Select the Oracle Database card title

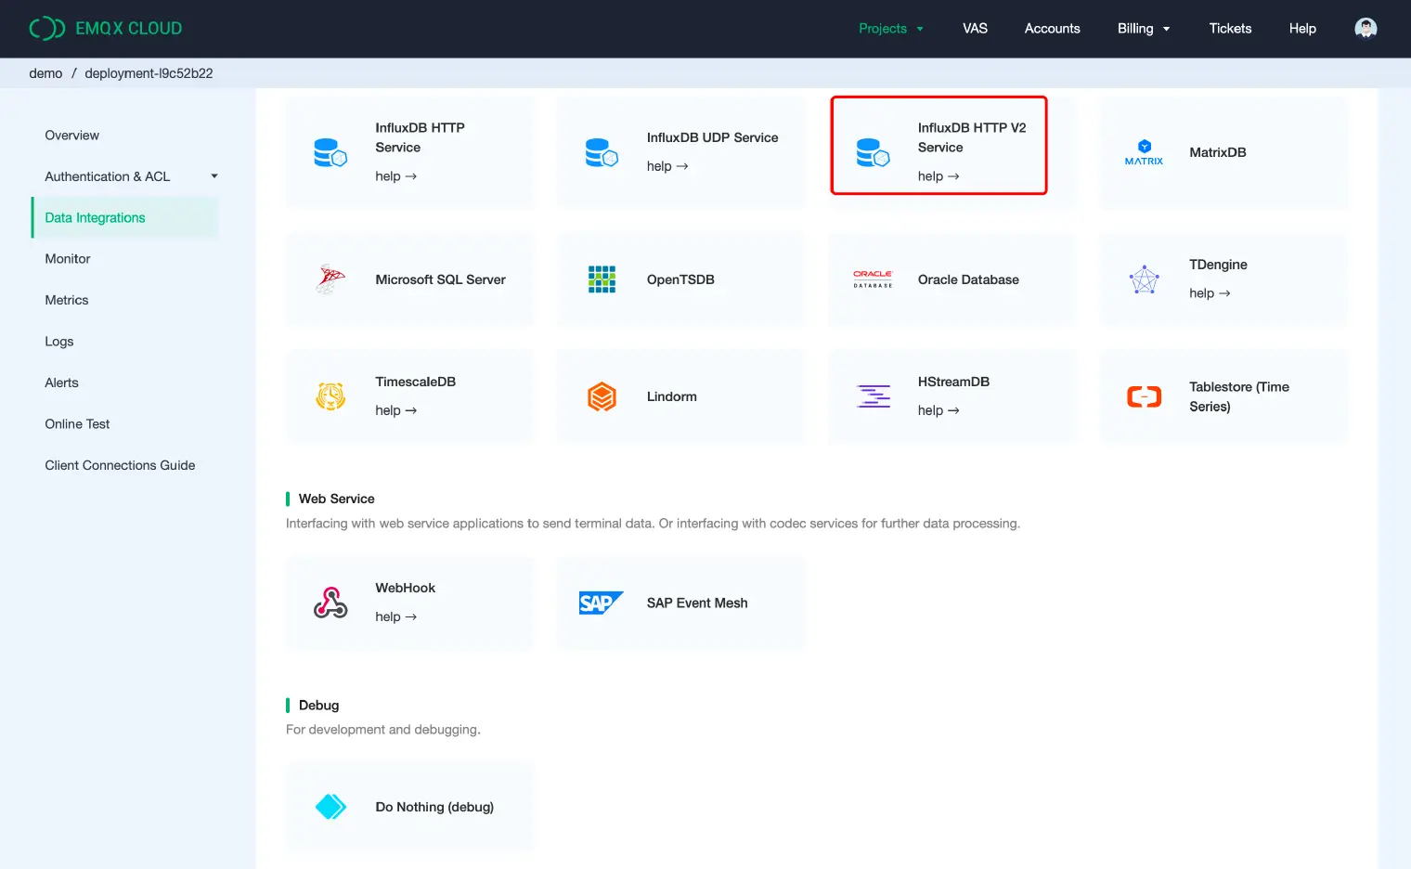[x=968, y=279]
